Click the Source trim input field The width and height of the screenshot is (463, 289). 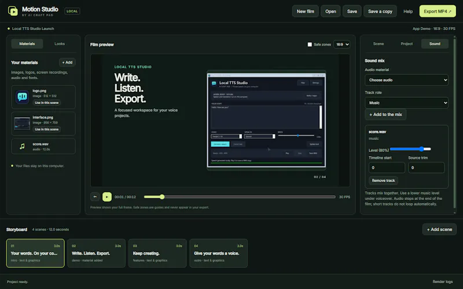426,168
